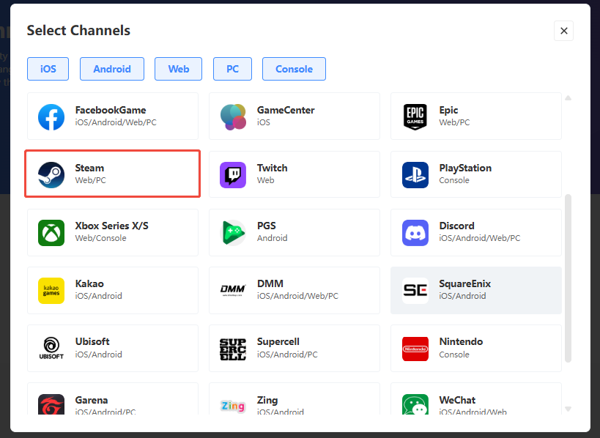Click the Garena logo icon

[x=51, y=404]
